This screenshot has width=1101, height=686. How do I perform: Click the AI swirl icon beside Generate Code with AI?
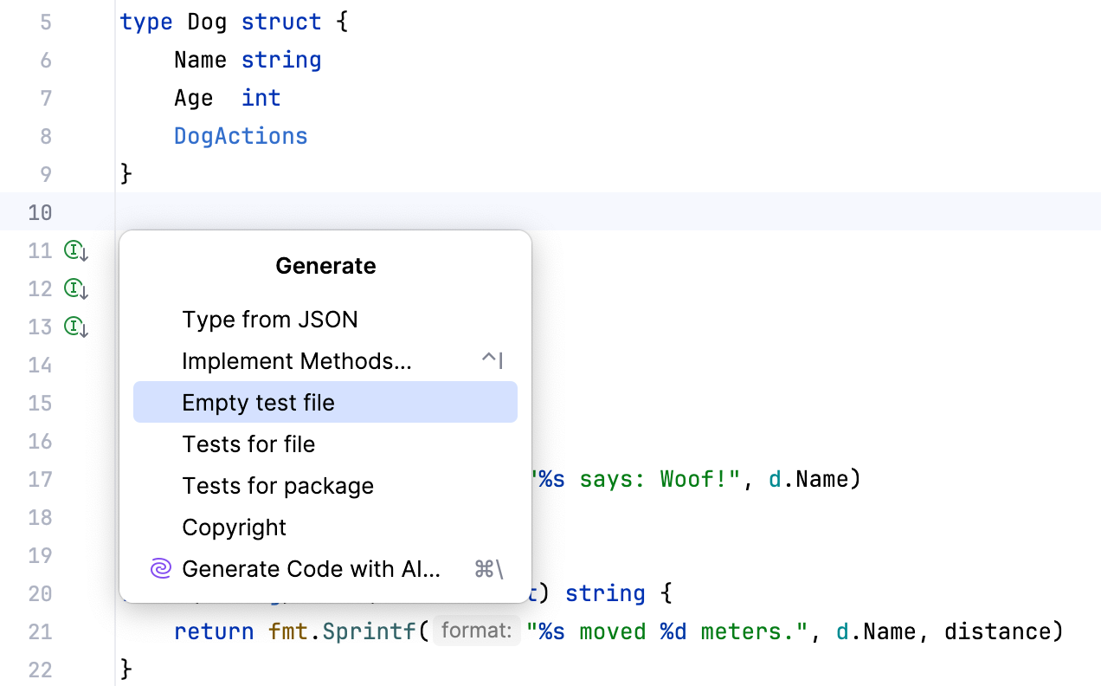click(x=160, y=568)
